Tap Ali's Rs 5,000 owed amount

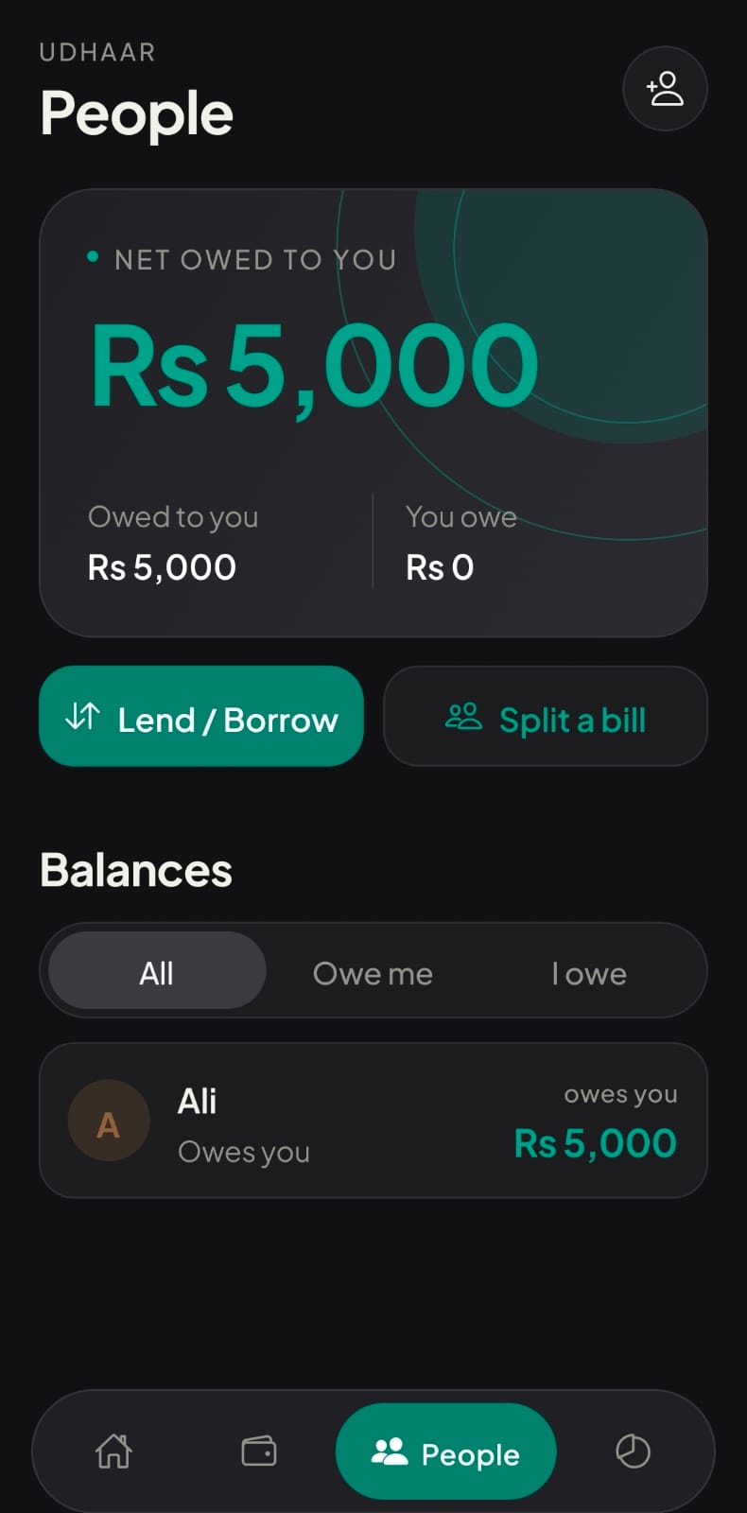595,1143
